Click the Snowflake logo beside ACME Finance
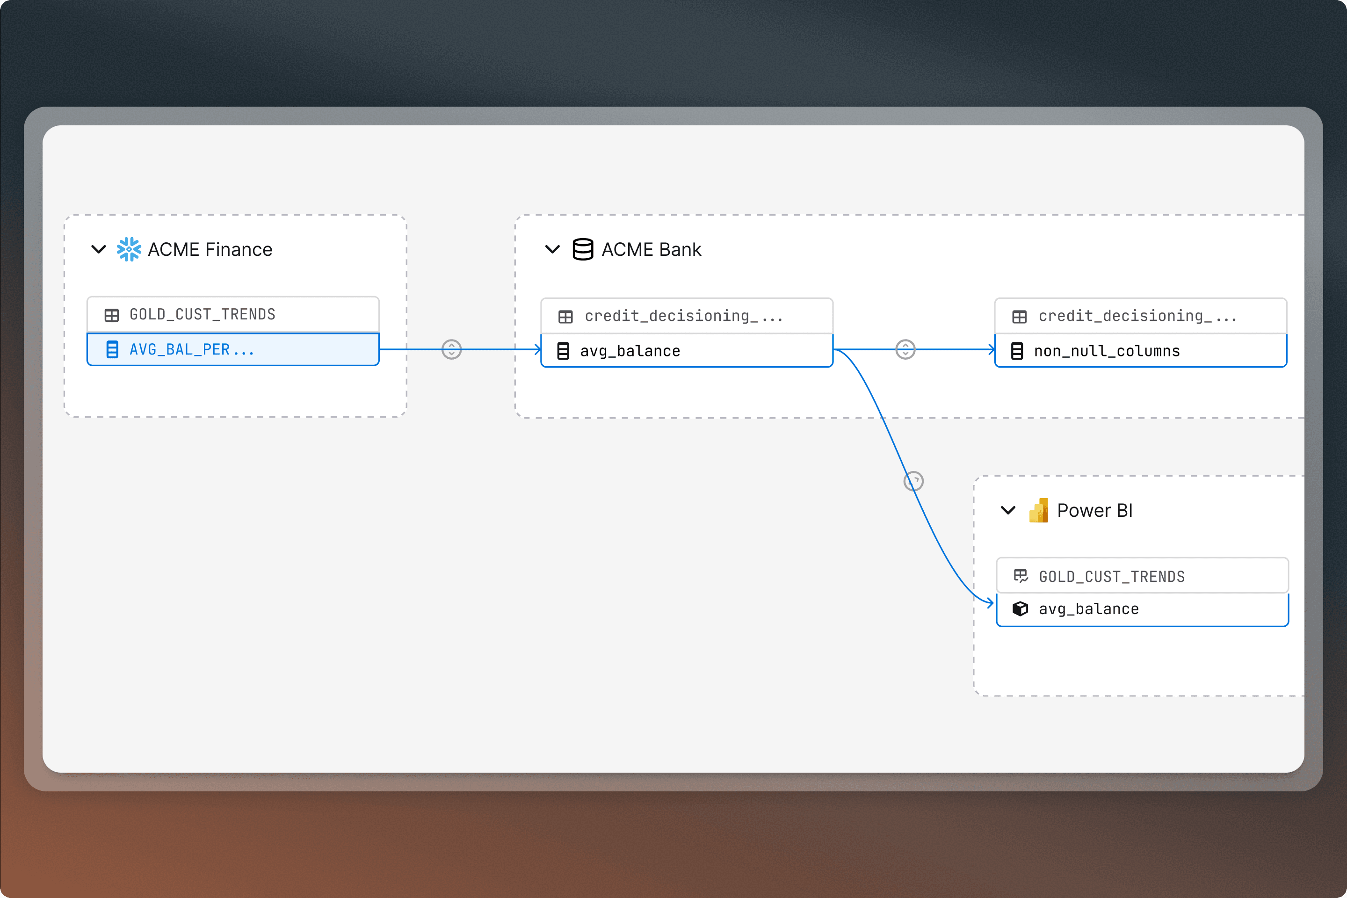The width and height of the screenshot is (1347, 898). coord(129,249)
